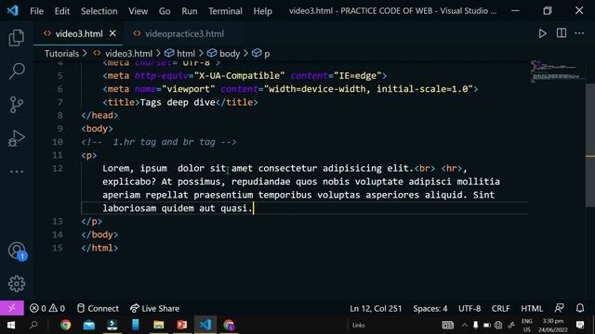Change indentation via Spaces: 4
Image resolution: width=595 pixels, height=334 pixels.
[x=430, y=308]
